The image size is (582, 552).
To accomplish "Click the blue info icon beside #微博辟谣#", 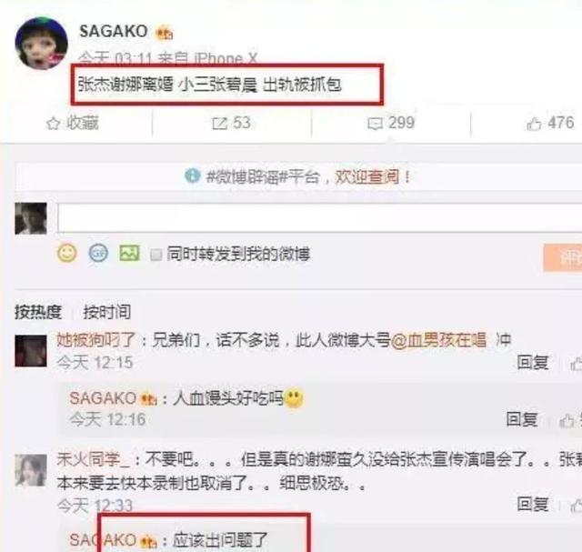I will [192, 176].
